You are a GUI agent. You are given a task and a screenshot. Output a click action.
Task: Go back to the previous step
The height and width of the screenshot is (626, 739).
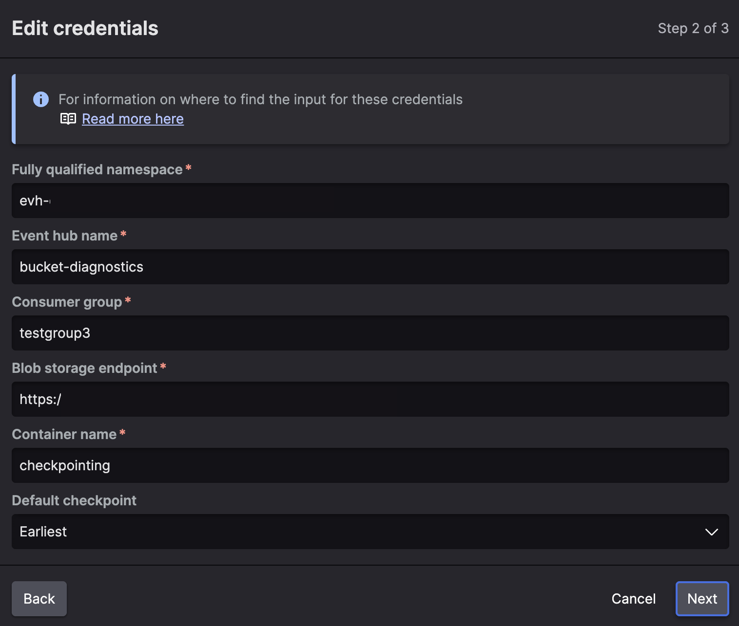pos(39,599)
